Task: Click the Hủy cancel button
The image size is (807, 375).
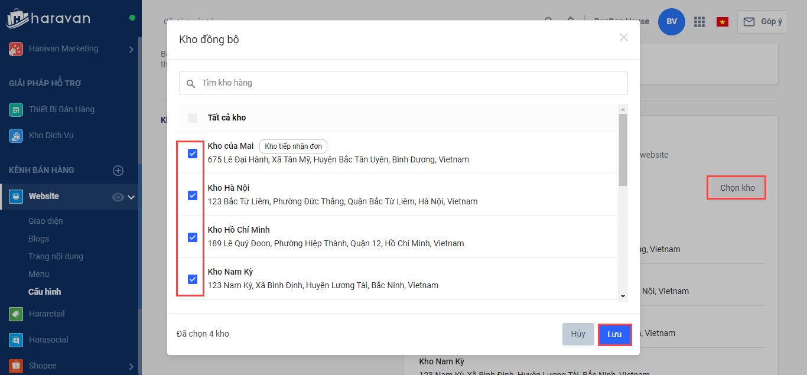Action: click(x=578, y=334)
